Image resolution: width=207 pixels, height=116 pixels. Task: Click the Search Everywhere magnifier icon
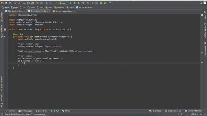coord(201,3)
